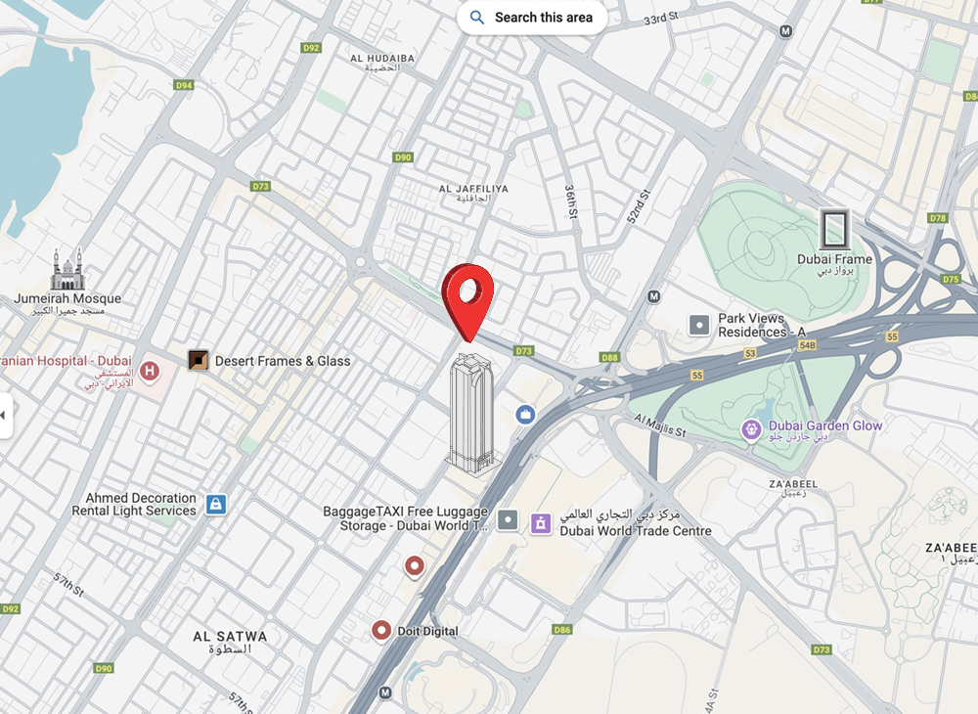
Task: Click the blue briefcase marker near tower
Action: click(x=525, y=415)
